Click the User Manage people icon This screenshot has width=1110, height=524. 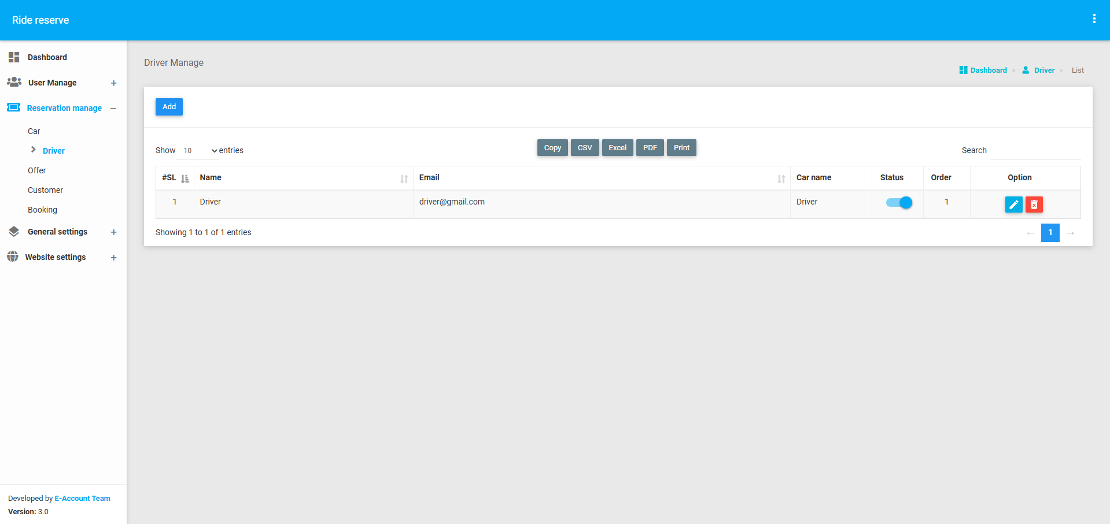tap(14, 82)
